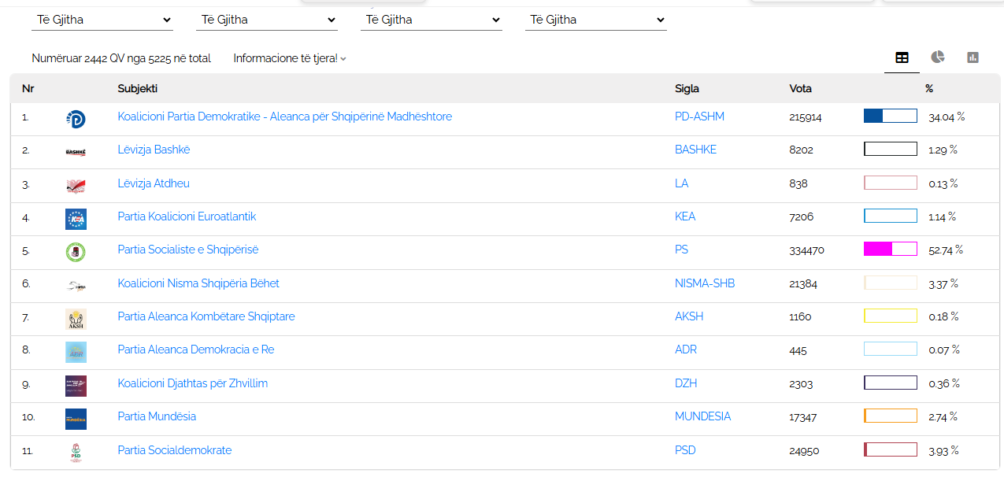1004x477 pixels.
Task: Open the Lëvizja Bashkë subject link
Action: point(154,150)
